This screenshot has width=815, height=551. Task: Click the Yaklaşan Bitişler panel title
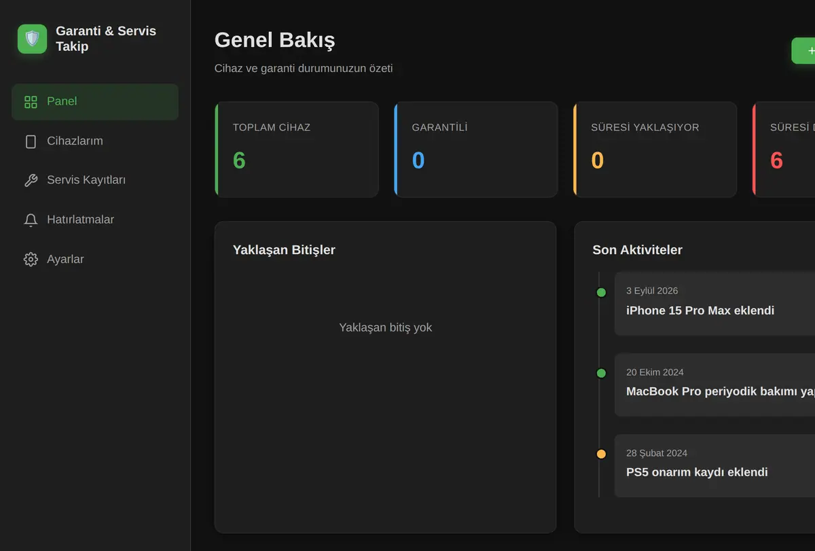(x=284, y=250)
